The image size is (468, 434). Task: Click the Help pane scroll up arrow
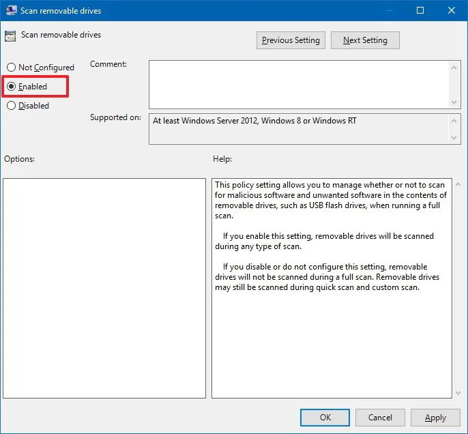(458, 185)
